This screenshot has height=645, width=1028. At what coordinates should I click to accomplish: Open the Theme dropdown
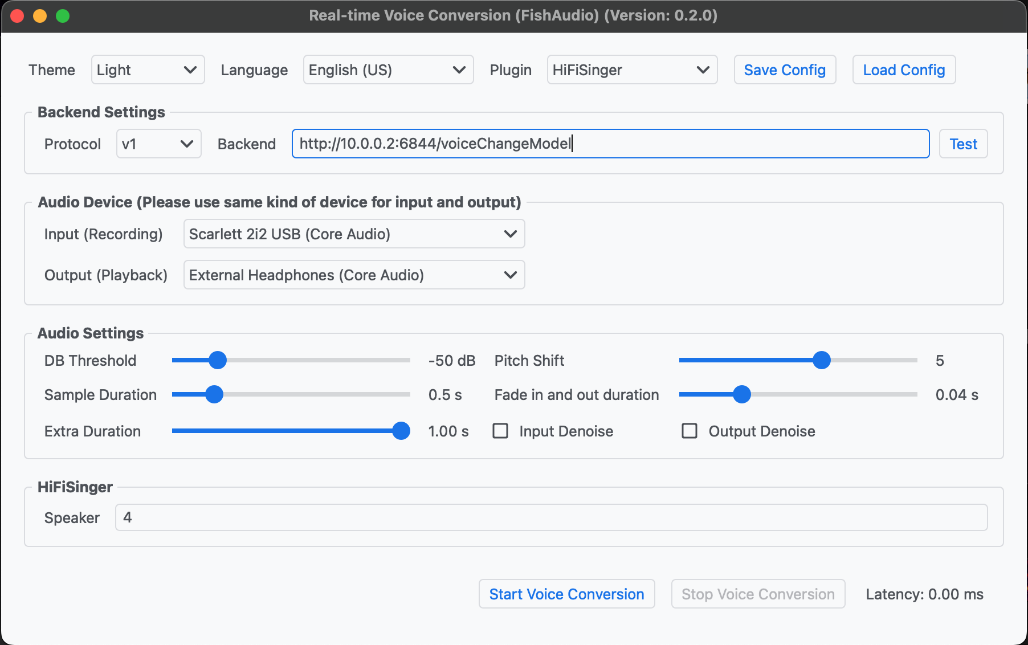(x=148, y=70)
